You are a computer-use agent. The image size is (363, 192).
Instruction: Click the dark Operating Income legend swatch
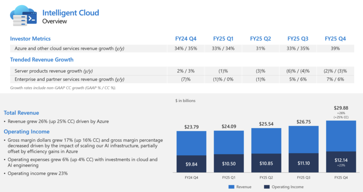tap(267, 187)
